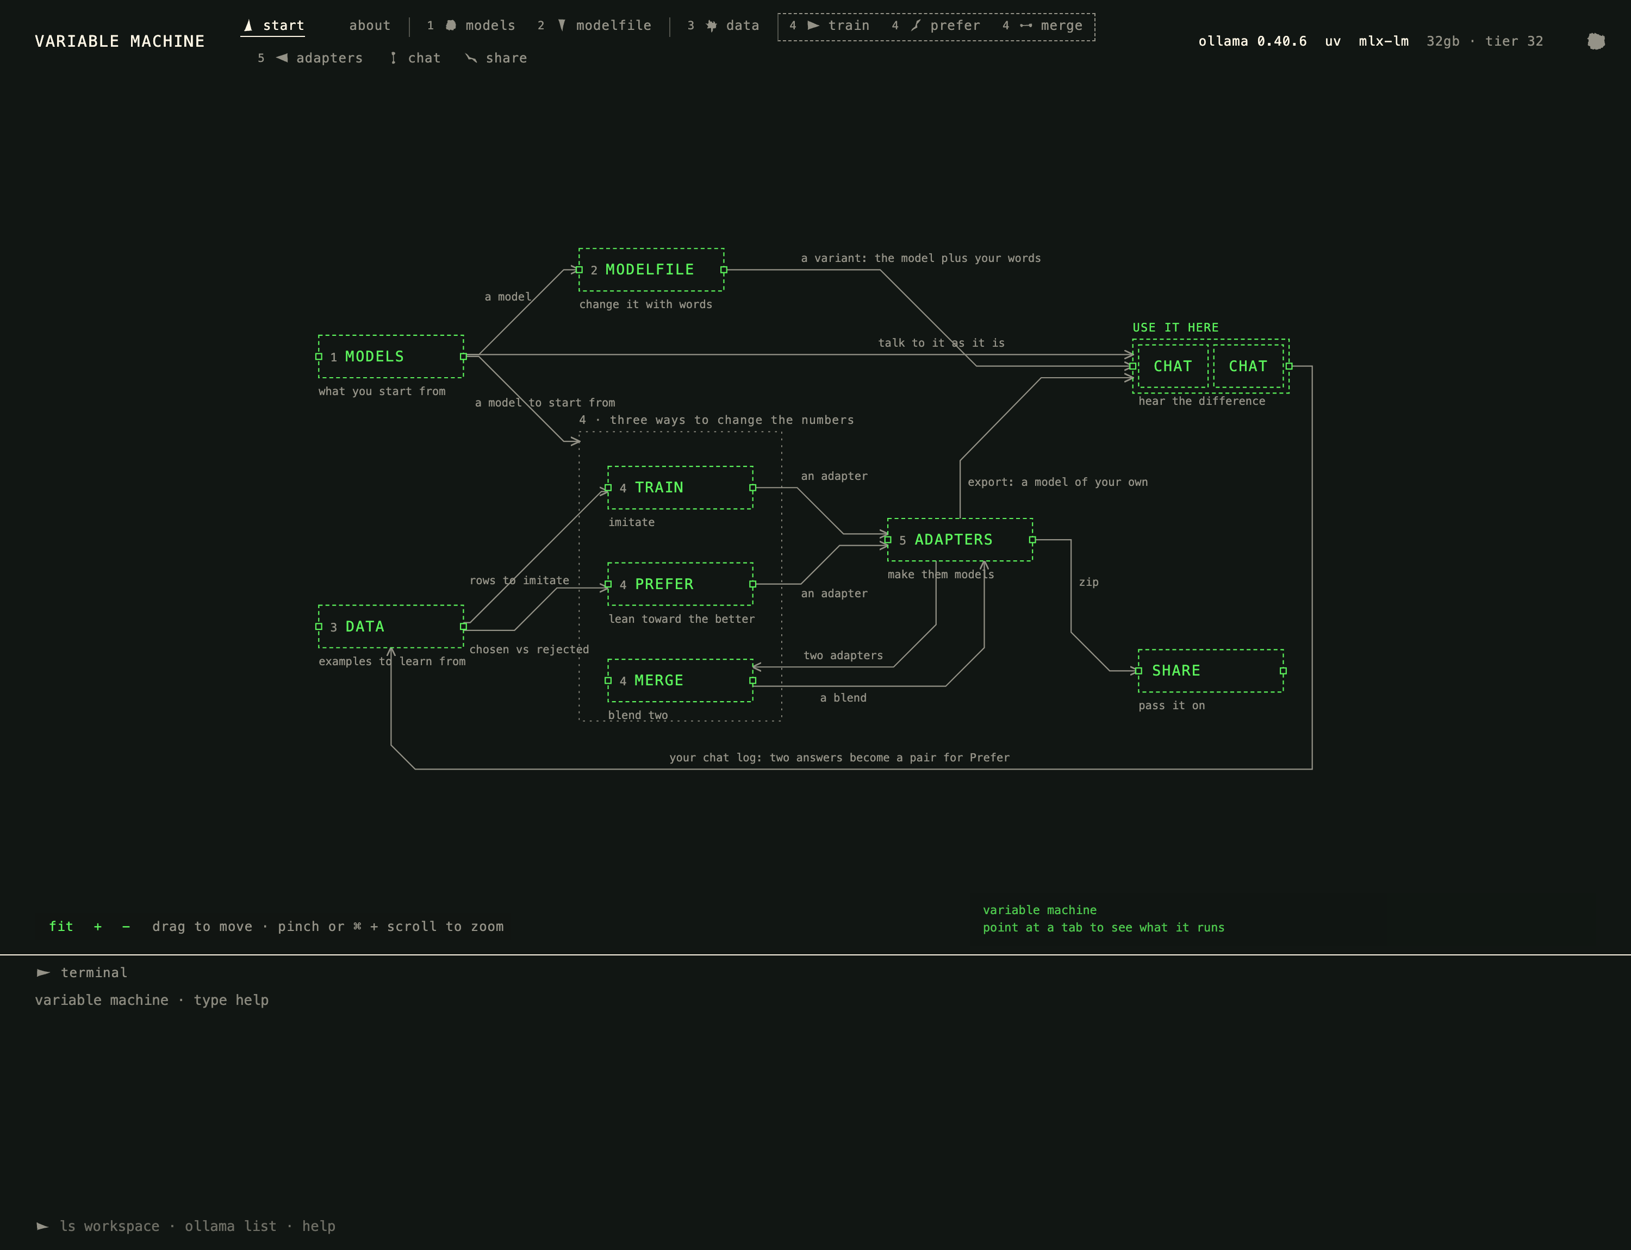This screenshot has height=1250, width=1631.
Task: Select the 4 TRAIN node
Action: pyautogui.click(x=680, y=487)
